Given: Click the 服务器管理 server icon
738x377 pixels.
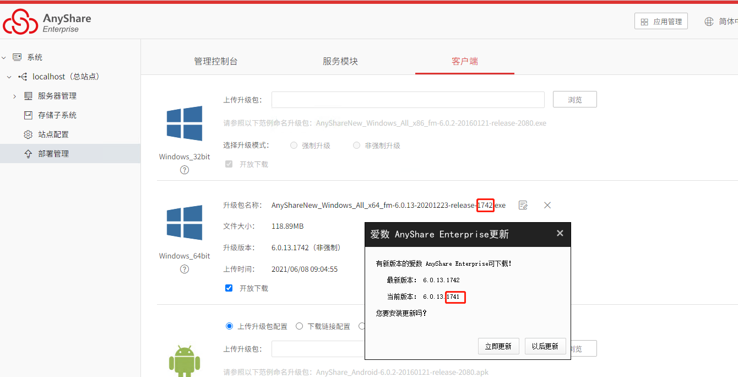Looking at the screenshot, I should click(28, 96).
